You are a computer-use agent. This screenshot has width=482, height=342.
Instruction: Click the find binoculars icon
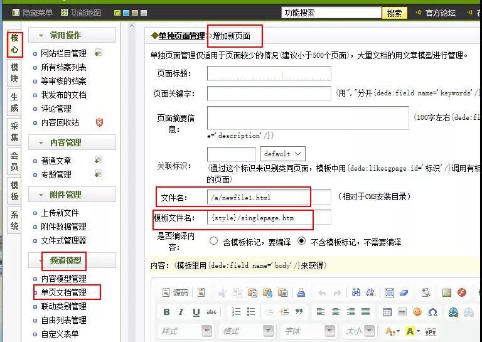pyautogui.click(x=356, y=292)
